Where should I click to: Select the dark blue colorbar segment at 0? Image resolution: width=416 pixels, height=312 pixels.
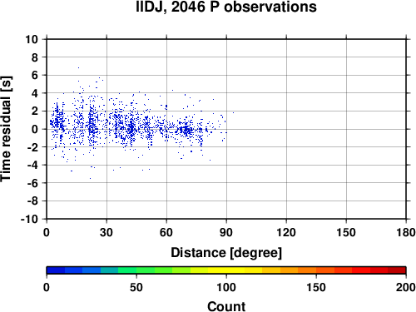click(56, 270)
